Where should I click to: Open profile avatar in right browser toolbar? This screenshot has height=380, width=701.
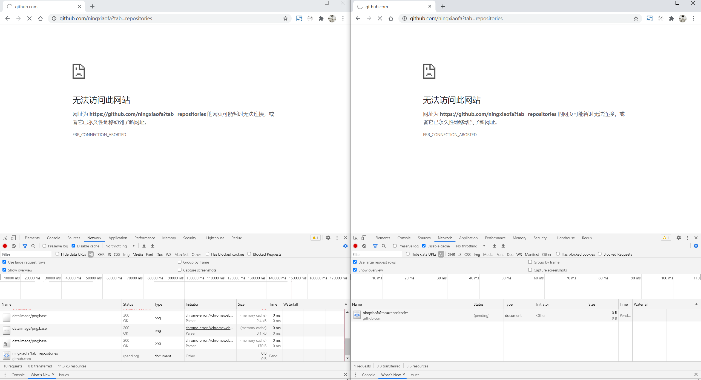(682, 19)
